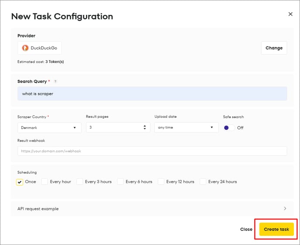Click the DuckDuckGo provider name
This screenshot has height=245, width=300.
(44, 48)
